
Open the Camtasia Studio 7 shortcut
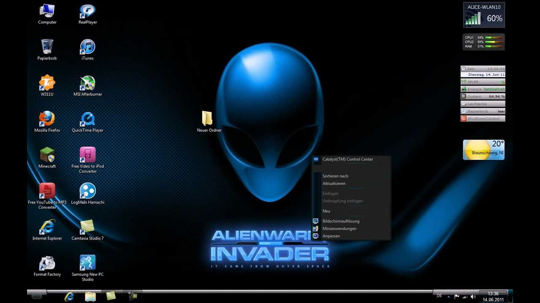click(x=88, y=230)
